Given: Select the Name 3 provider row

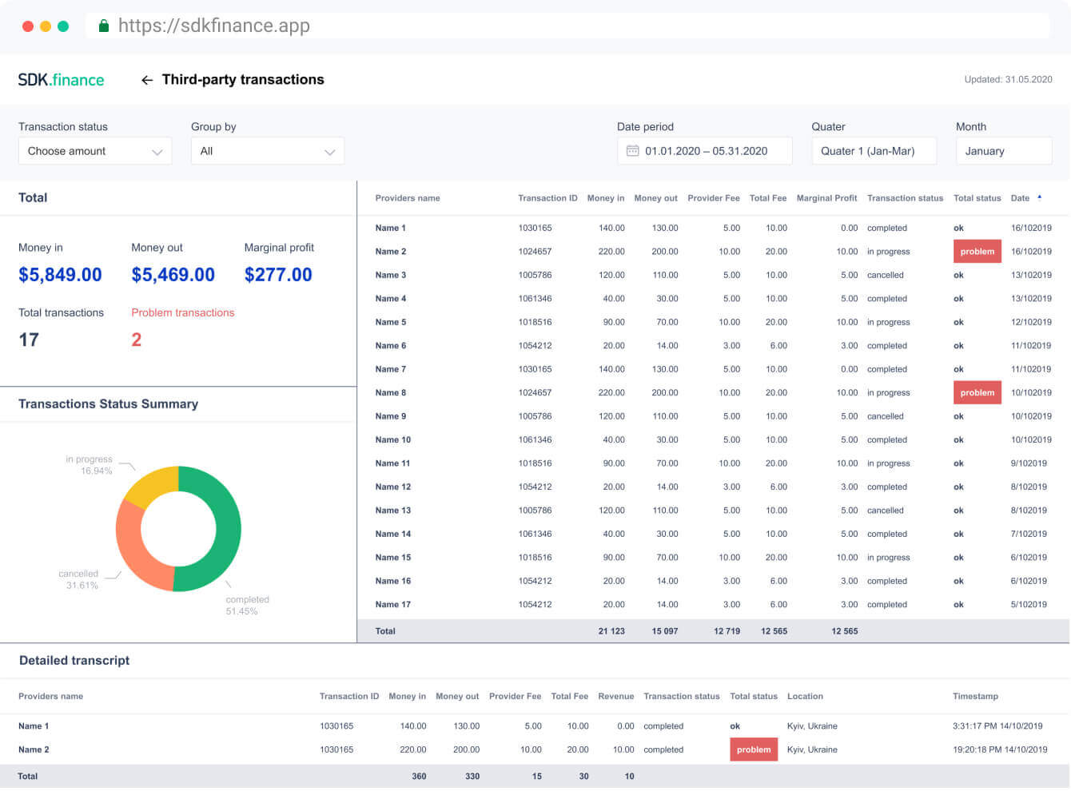Looking at the screenshot, I should click(x=713, y=275).
